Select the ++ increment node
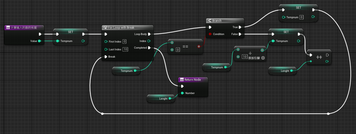Screen dimensions: 356x134 click(319, 57)
